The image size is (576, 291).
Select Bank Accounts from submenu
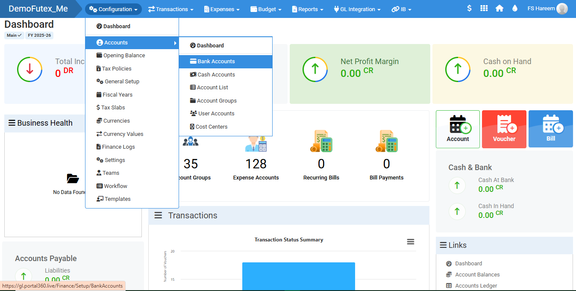(x=216, y=62)
